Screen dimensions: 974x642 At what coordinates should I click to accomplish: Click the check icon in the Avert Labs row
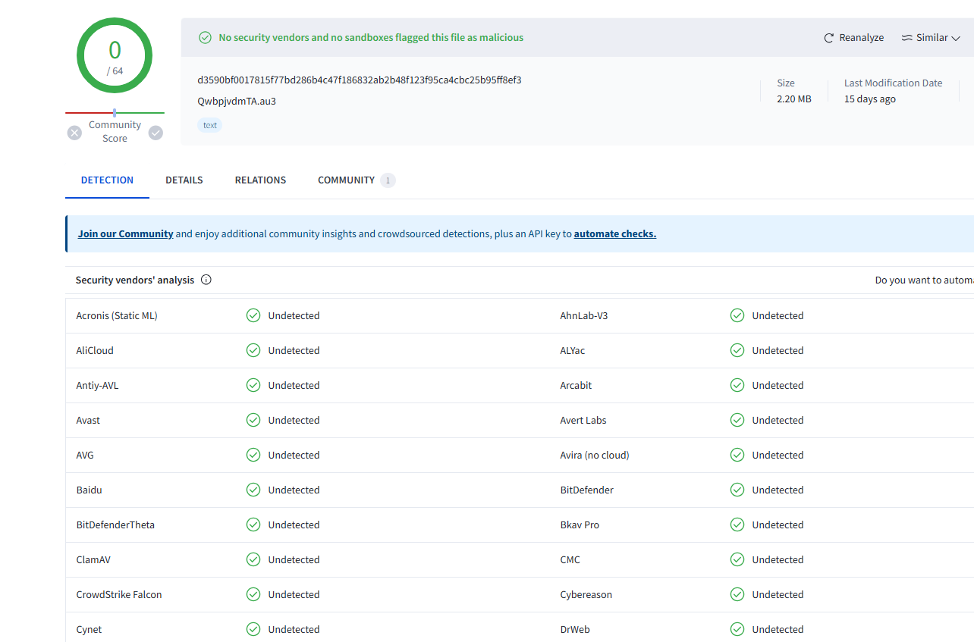click(x=737, y=420)
